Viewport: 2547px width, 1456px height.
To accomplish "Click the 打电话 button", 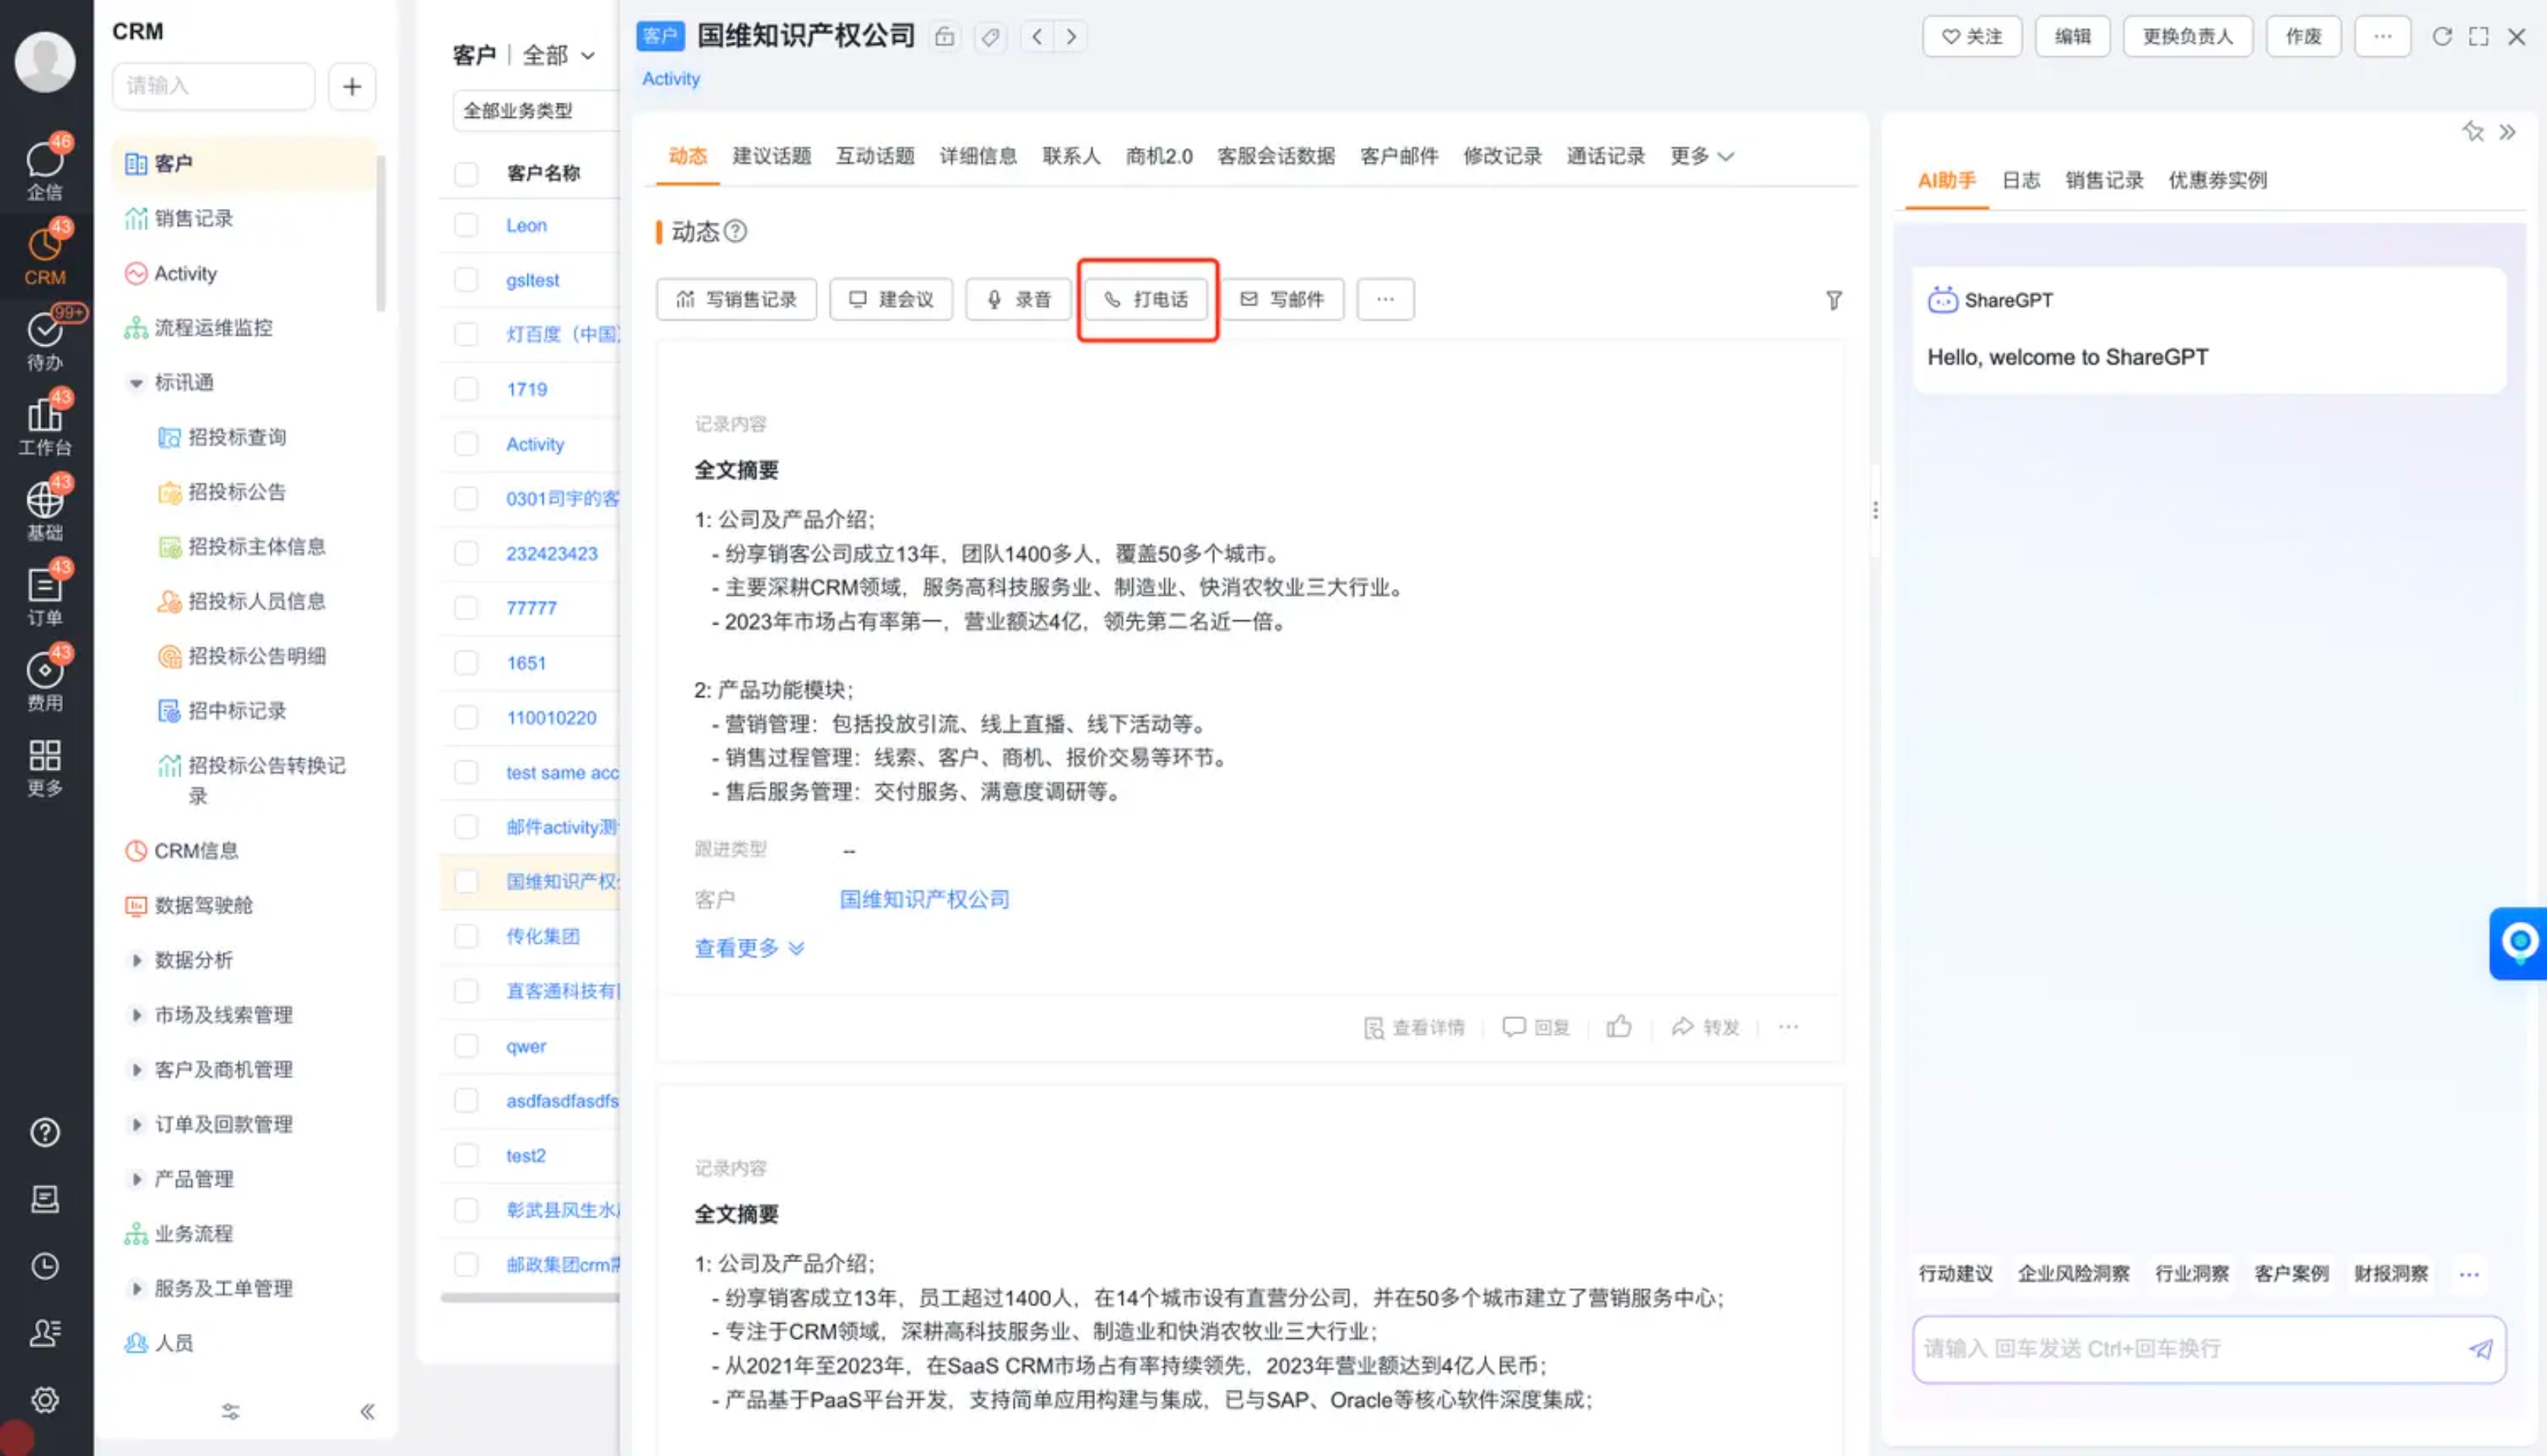I will (x=1147, y=300).
